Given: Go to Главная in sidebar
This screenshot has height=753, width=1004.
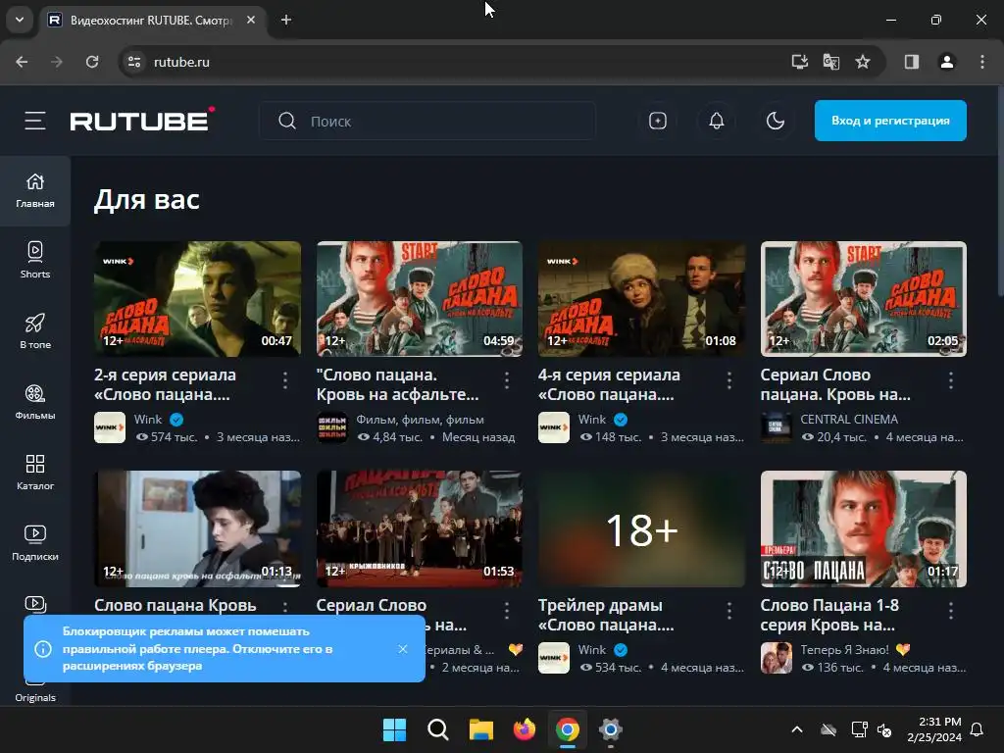Looking at the screenshot, I should pyautogui.click(x=35, y=191).
